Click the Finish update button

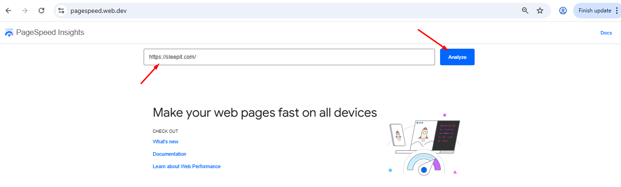tap(594, 11)
